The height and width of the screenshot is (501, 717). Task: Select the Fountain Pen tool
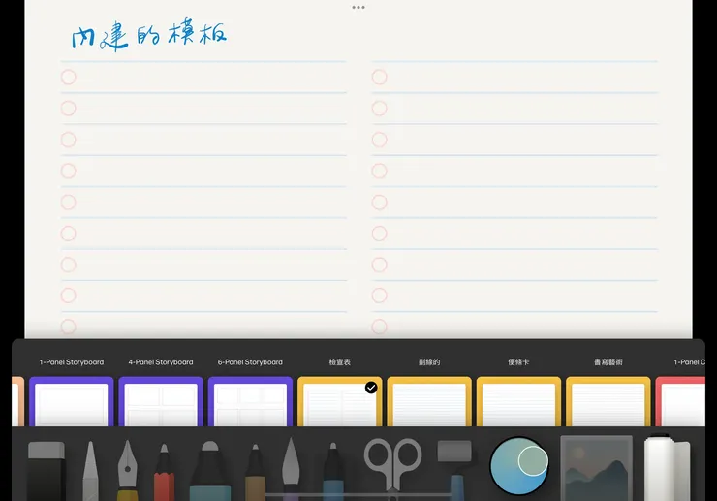point(127,471)
